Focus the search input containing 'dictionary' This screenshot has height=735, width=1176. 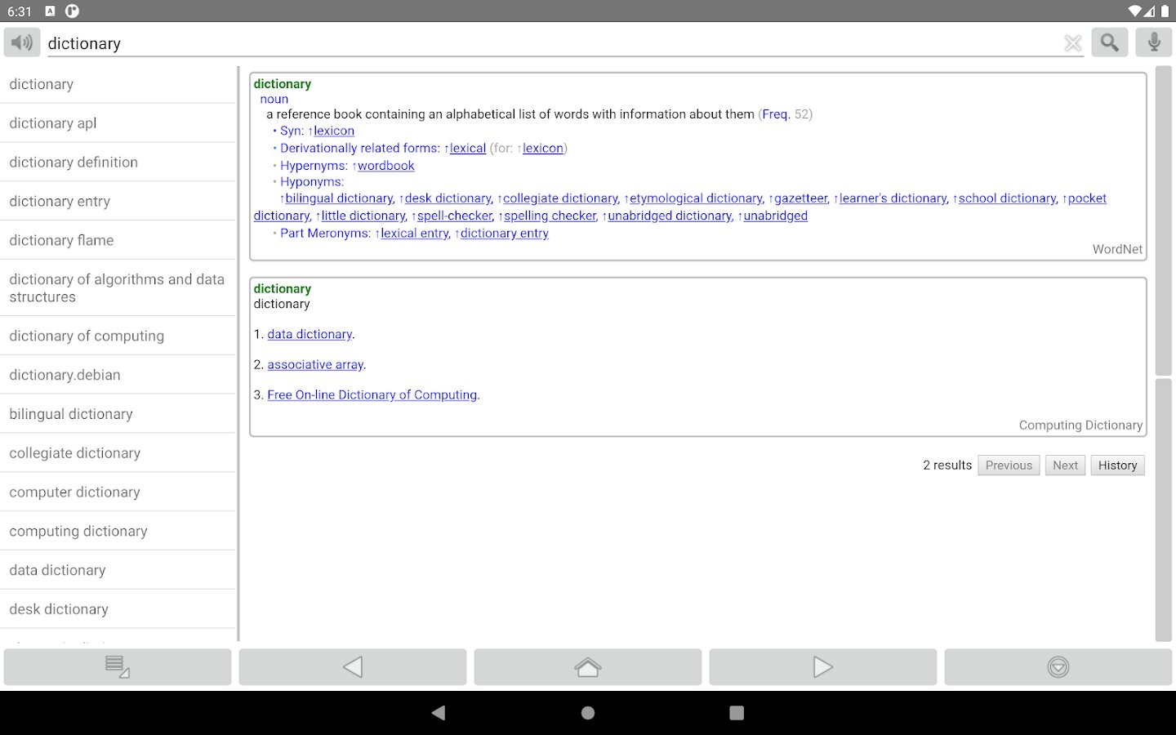547,43
